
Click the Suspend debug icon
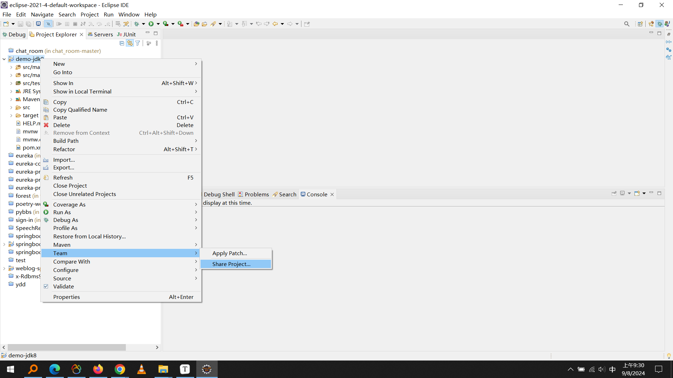tap(67, 24)
